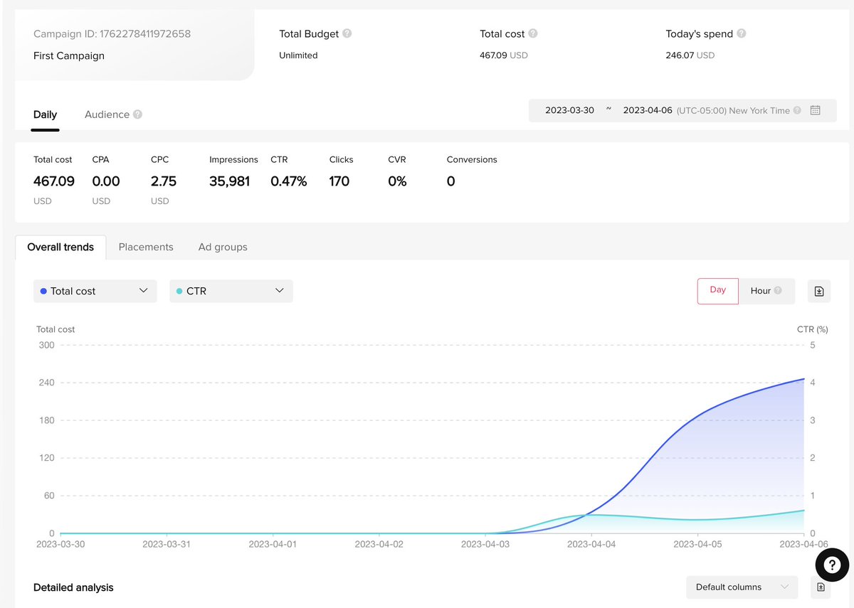Screen dimensions: 854x608
Task: Switch to the Audience tab
Action: point(107,114)
